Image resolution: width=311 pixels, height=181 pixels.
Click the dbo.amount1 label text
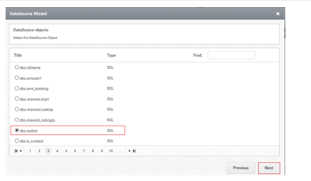(x=31, y=78)
